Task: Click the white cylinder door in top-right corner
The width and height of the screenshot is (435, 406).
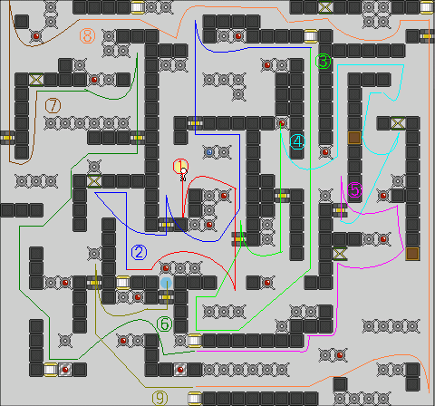Action: (x=427, y=7)
